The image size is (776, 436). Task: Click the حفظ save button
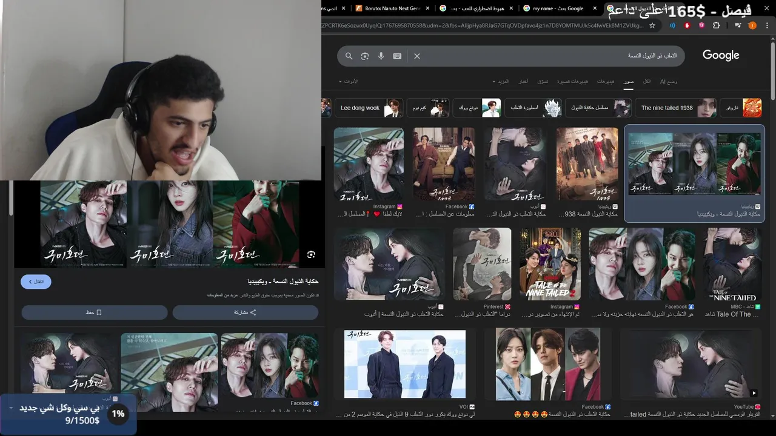(95, 312)
